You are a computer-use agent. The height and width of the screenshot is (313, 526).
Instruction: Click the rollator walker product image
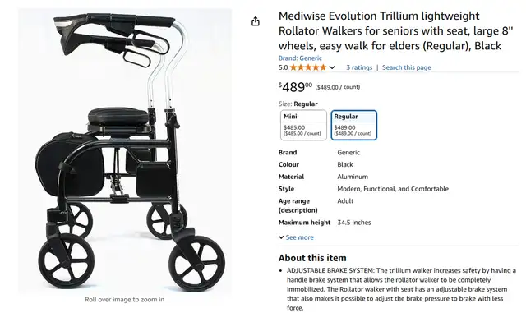tap(124, 151)
